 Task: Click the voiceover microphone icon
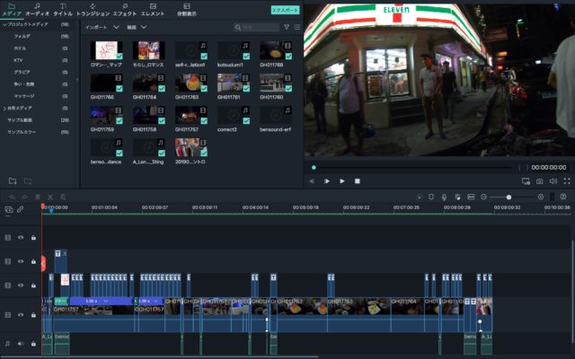click(444, 197)
